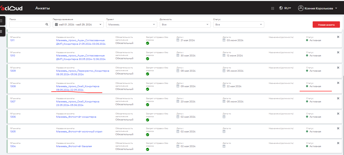Delete questionnaire 1307 with the X icon
Image resolution: width=344 pixels, height=155 pixels.
coord(338,98)
